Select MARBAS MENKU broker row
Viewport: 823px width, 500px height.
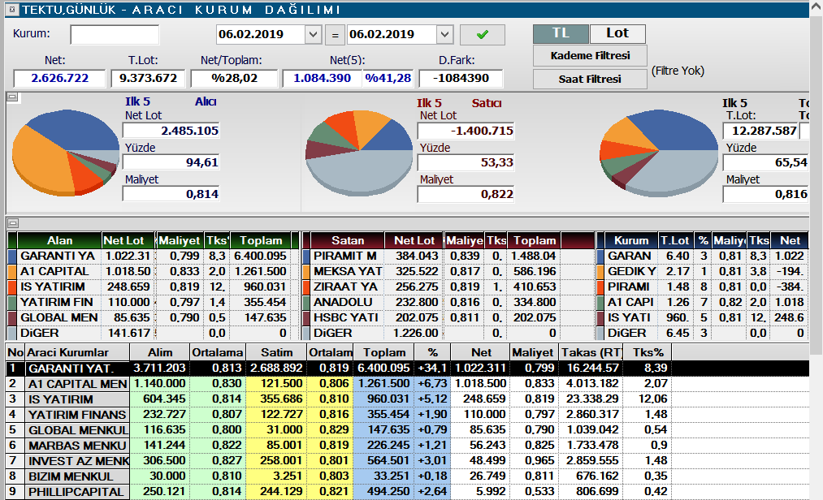point(407,446)
